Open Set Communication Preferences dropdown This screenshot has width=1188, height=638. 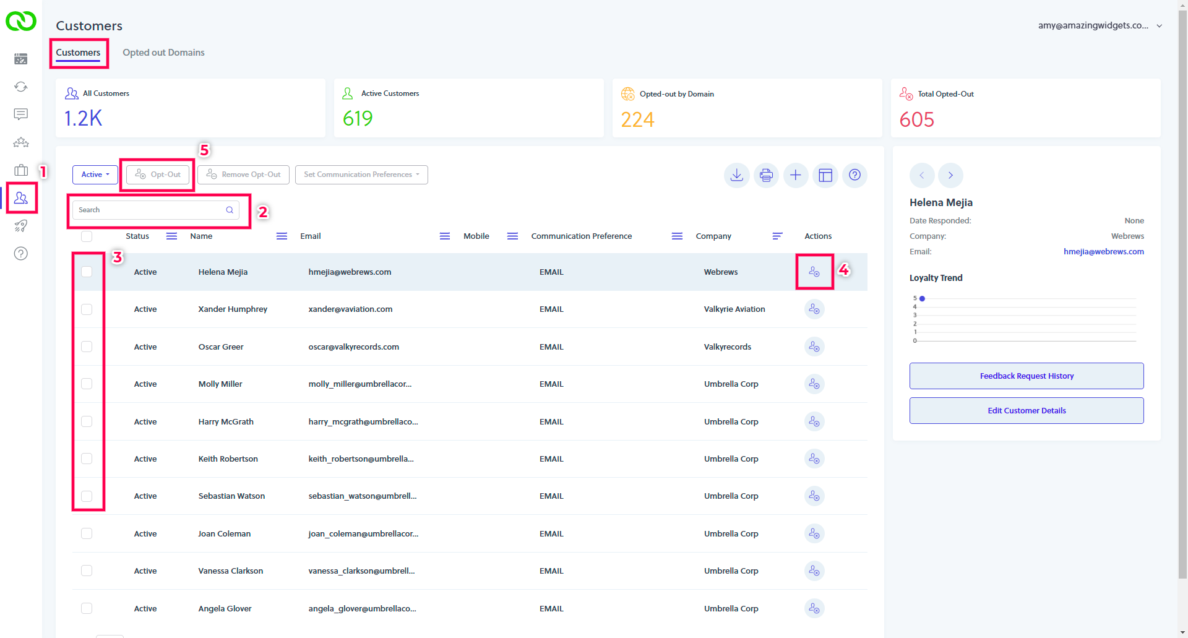[361, 175]
